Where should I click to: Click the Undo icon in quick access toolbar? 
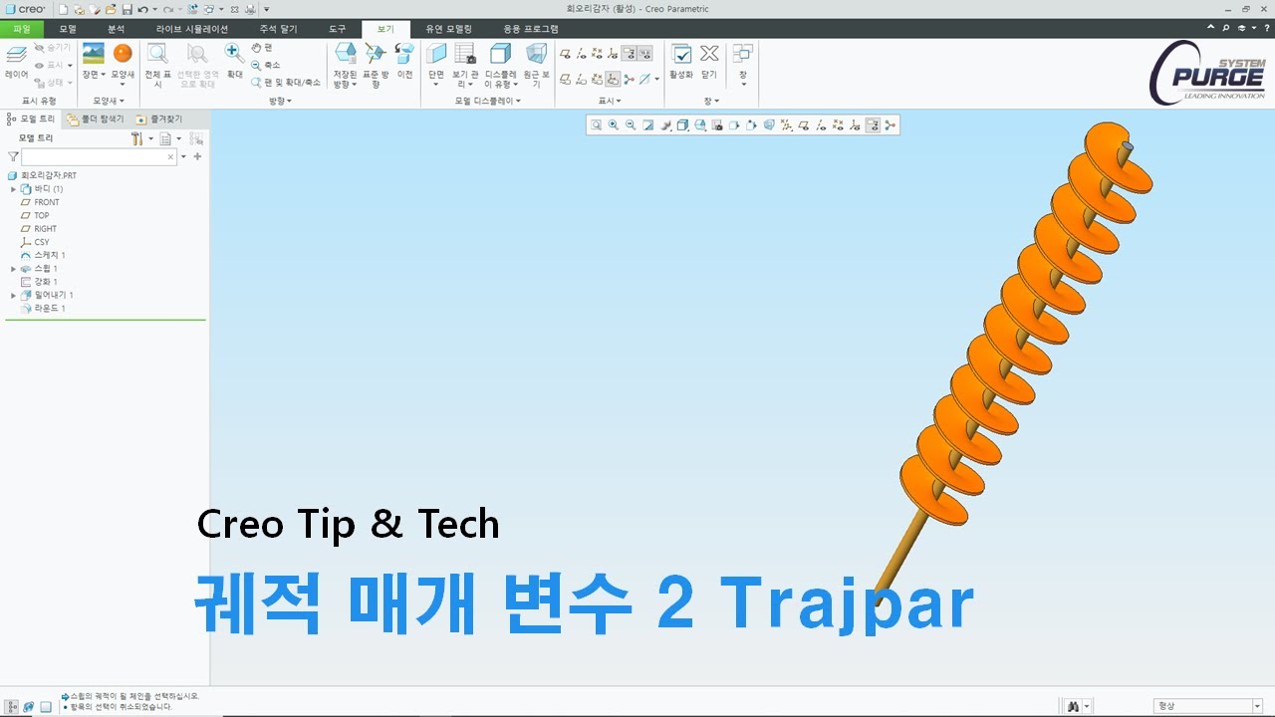(142, 9)
